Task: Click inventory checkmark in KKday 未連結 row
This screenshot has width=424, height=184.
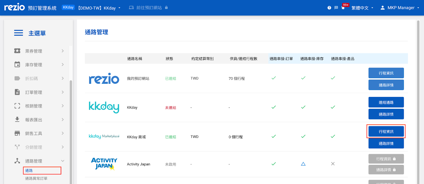Action: (303, 107)
